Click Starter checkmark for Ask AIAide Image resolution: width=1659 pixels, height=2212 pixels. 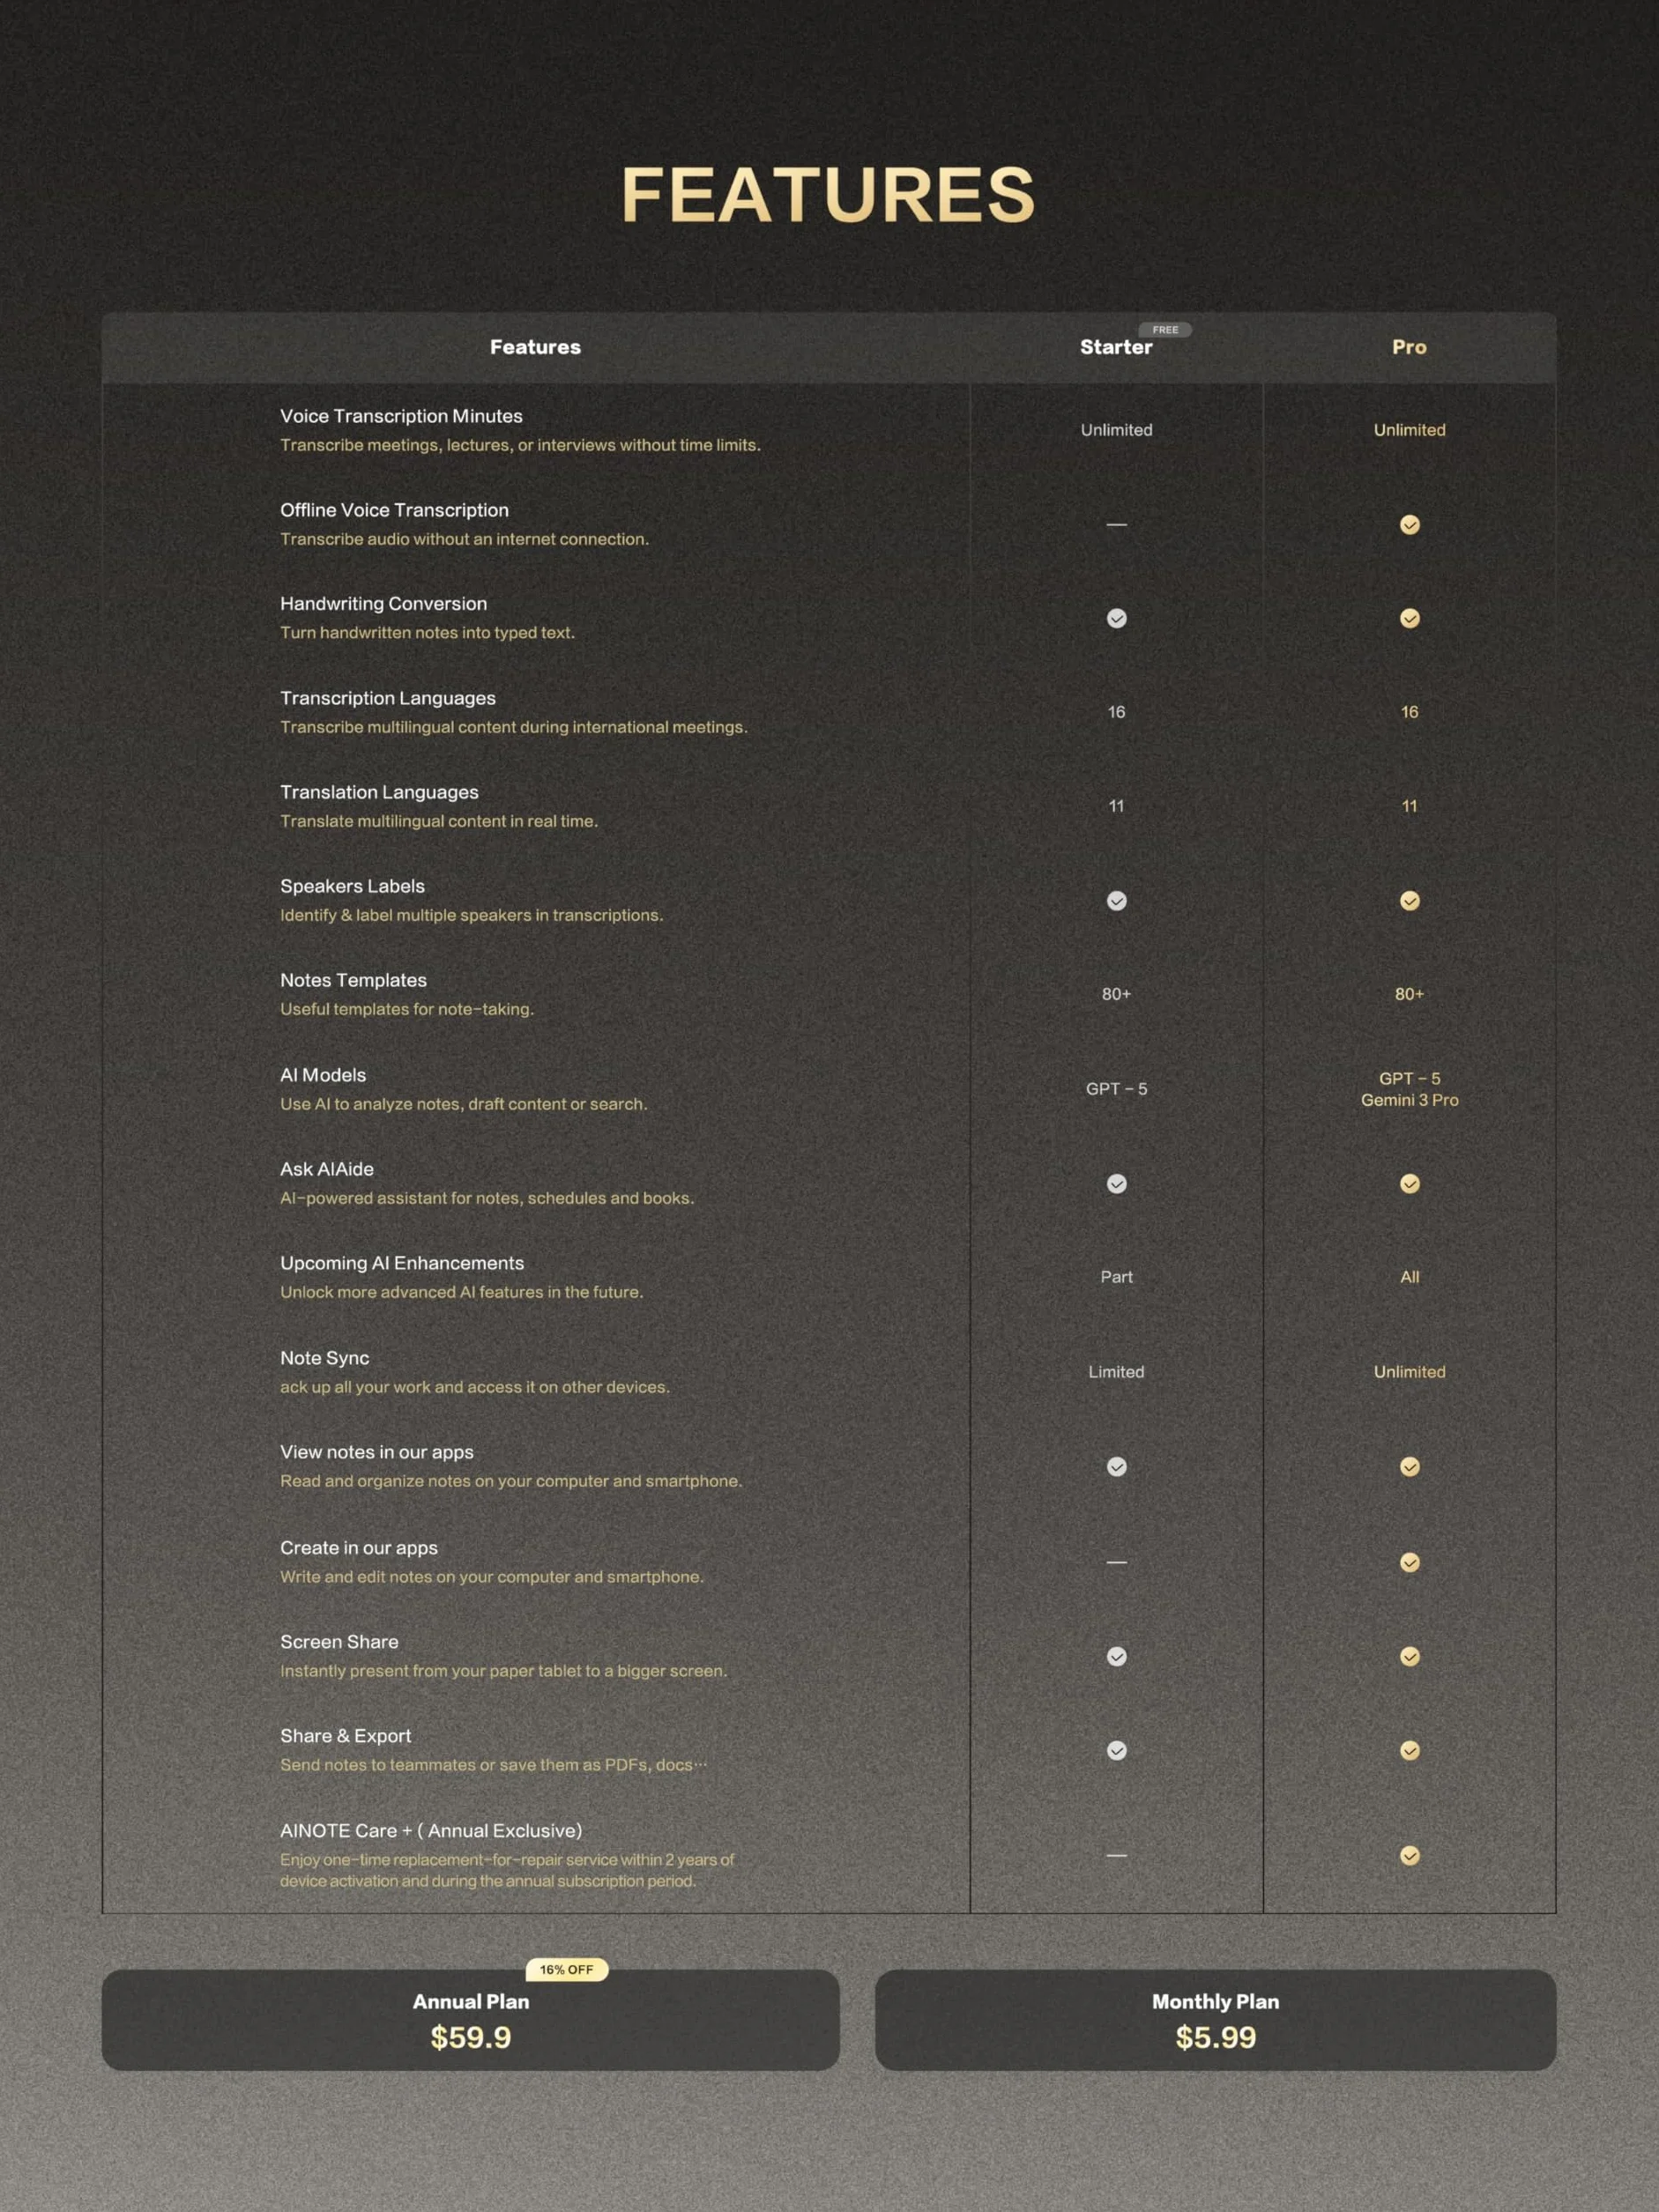[x=1116, y=1184]
